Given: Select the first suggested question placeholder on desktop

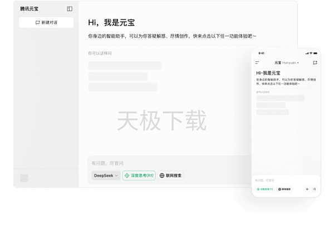Looking at the screenshot, I should 125,66.
